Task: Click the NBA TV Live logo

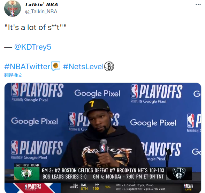Action: 188,187
